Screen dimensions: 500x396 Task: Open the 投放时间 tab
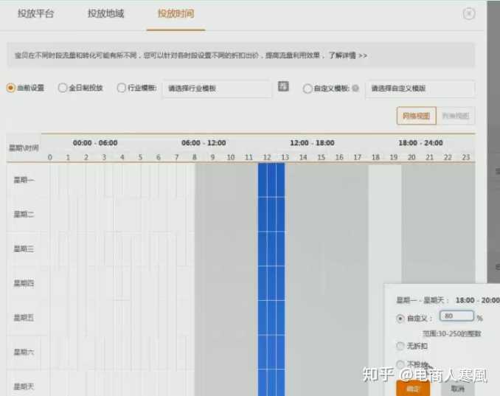(176, 14)
